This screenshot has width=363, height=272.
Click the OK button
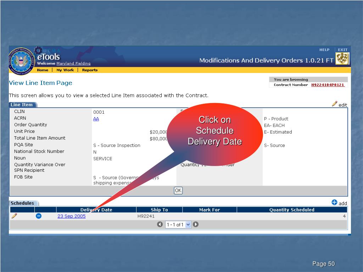(178, 191)
